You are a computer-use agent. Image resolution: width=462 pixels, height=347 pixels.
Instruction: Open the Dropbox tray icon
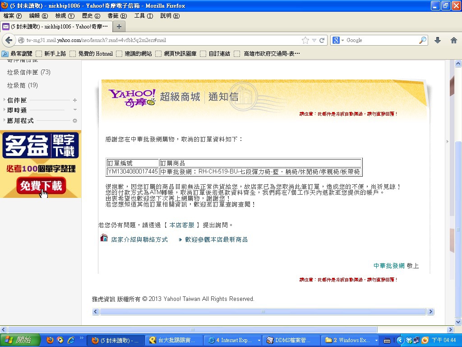408,341
